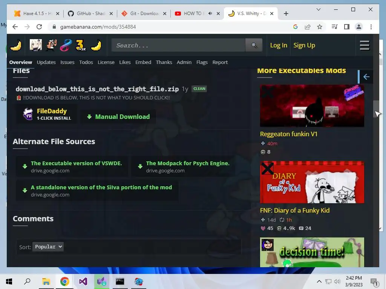Open the Admin section
386x289 pixels.
(x=184, y=62)
